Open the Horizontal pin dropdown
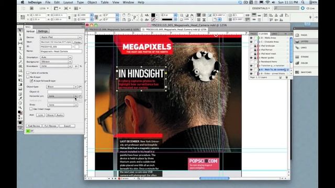The width and height of the screenshot is (335, 188). (62, 96)
